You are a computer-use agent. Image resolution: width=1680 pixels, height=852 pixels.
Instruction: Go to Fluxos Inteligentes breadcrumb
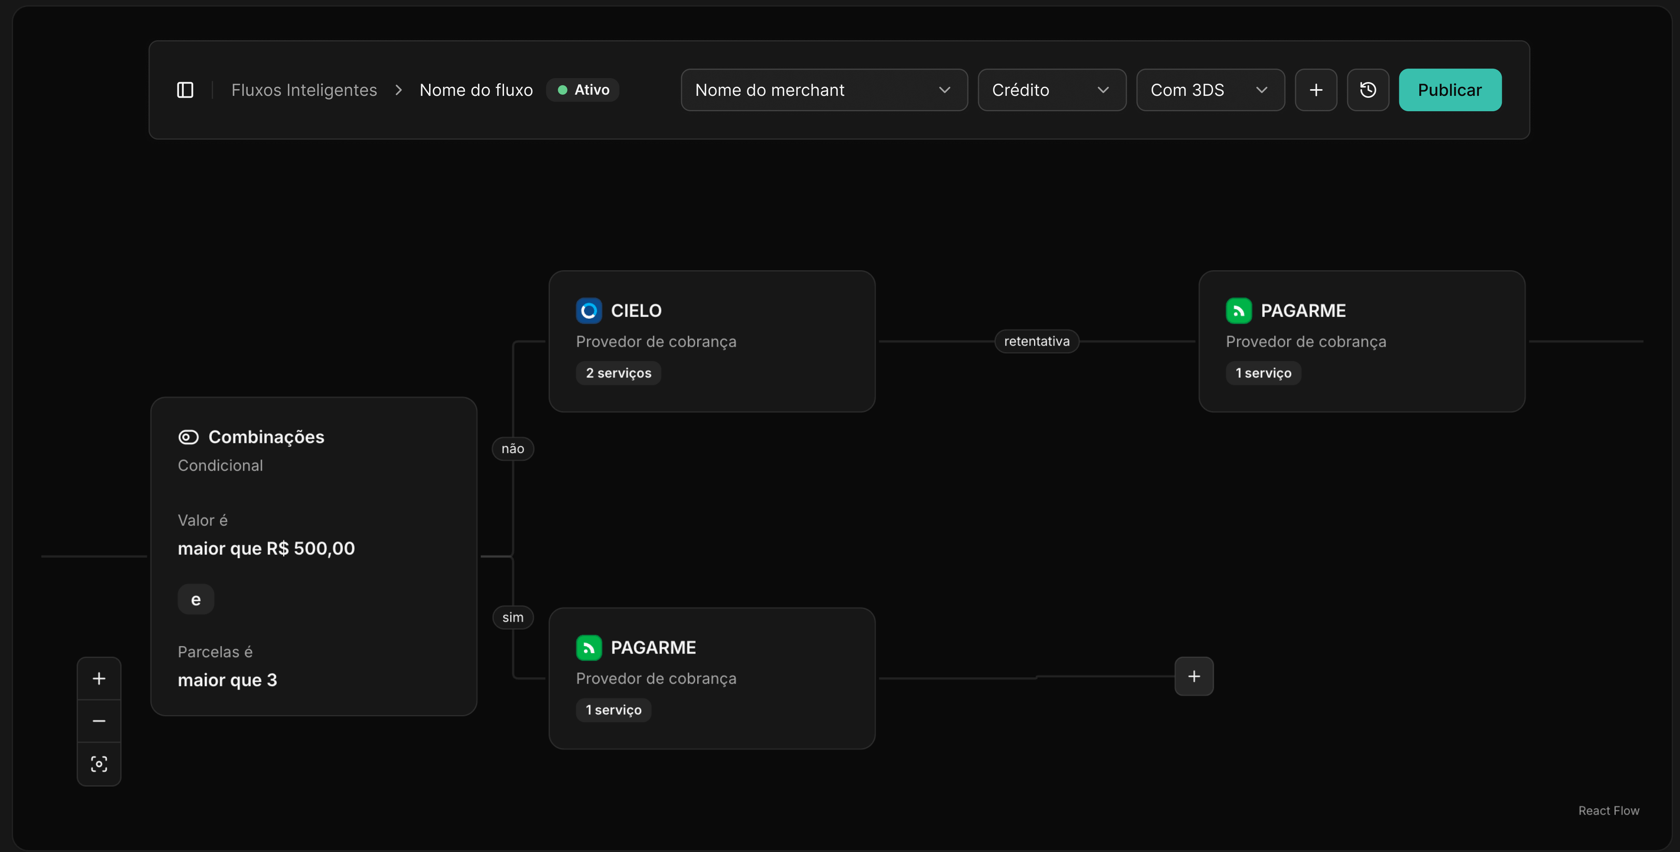point(304,90)
